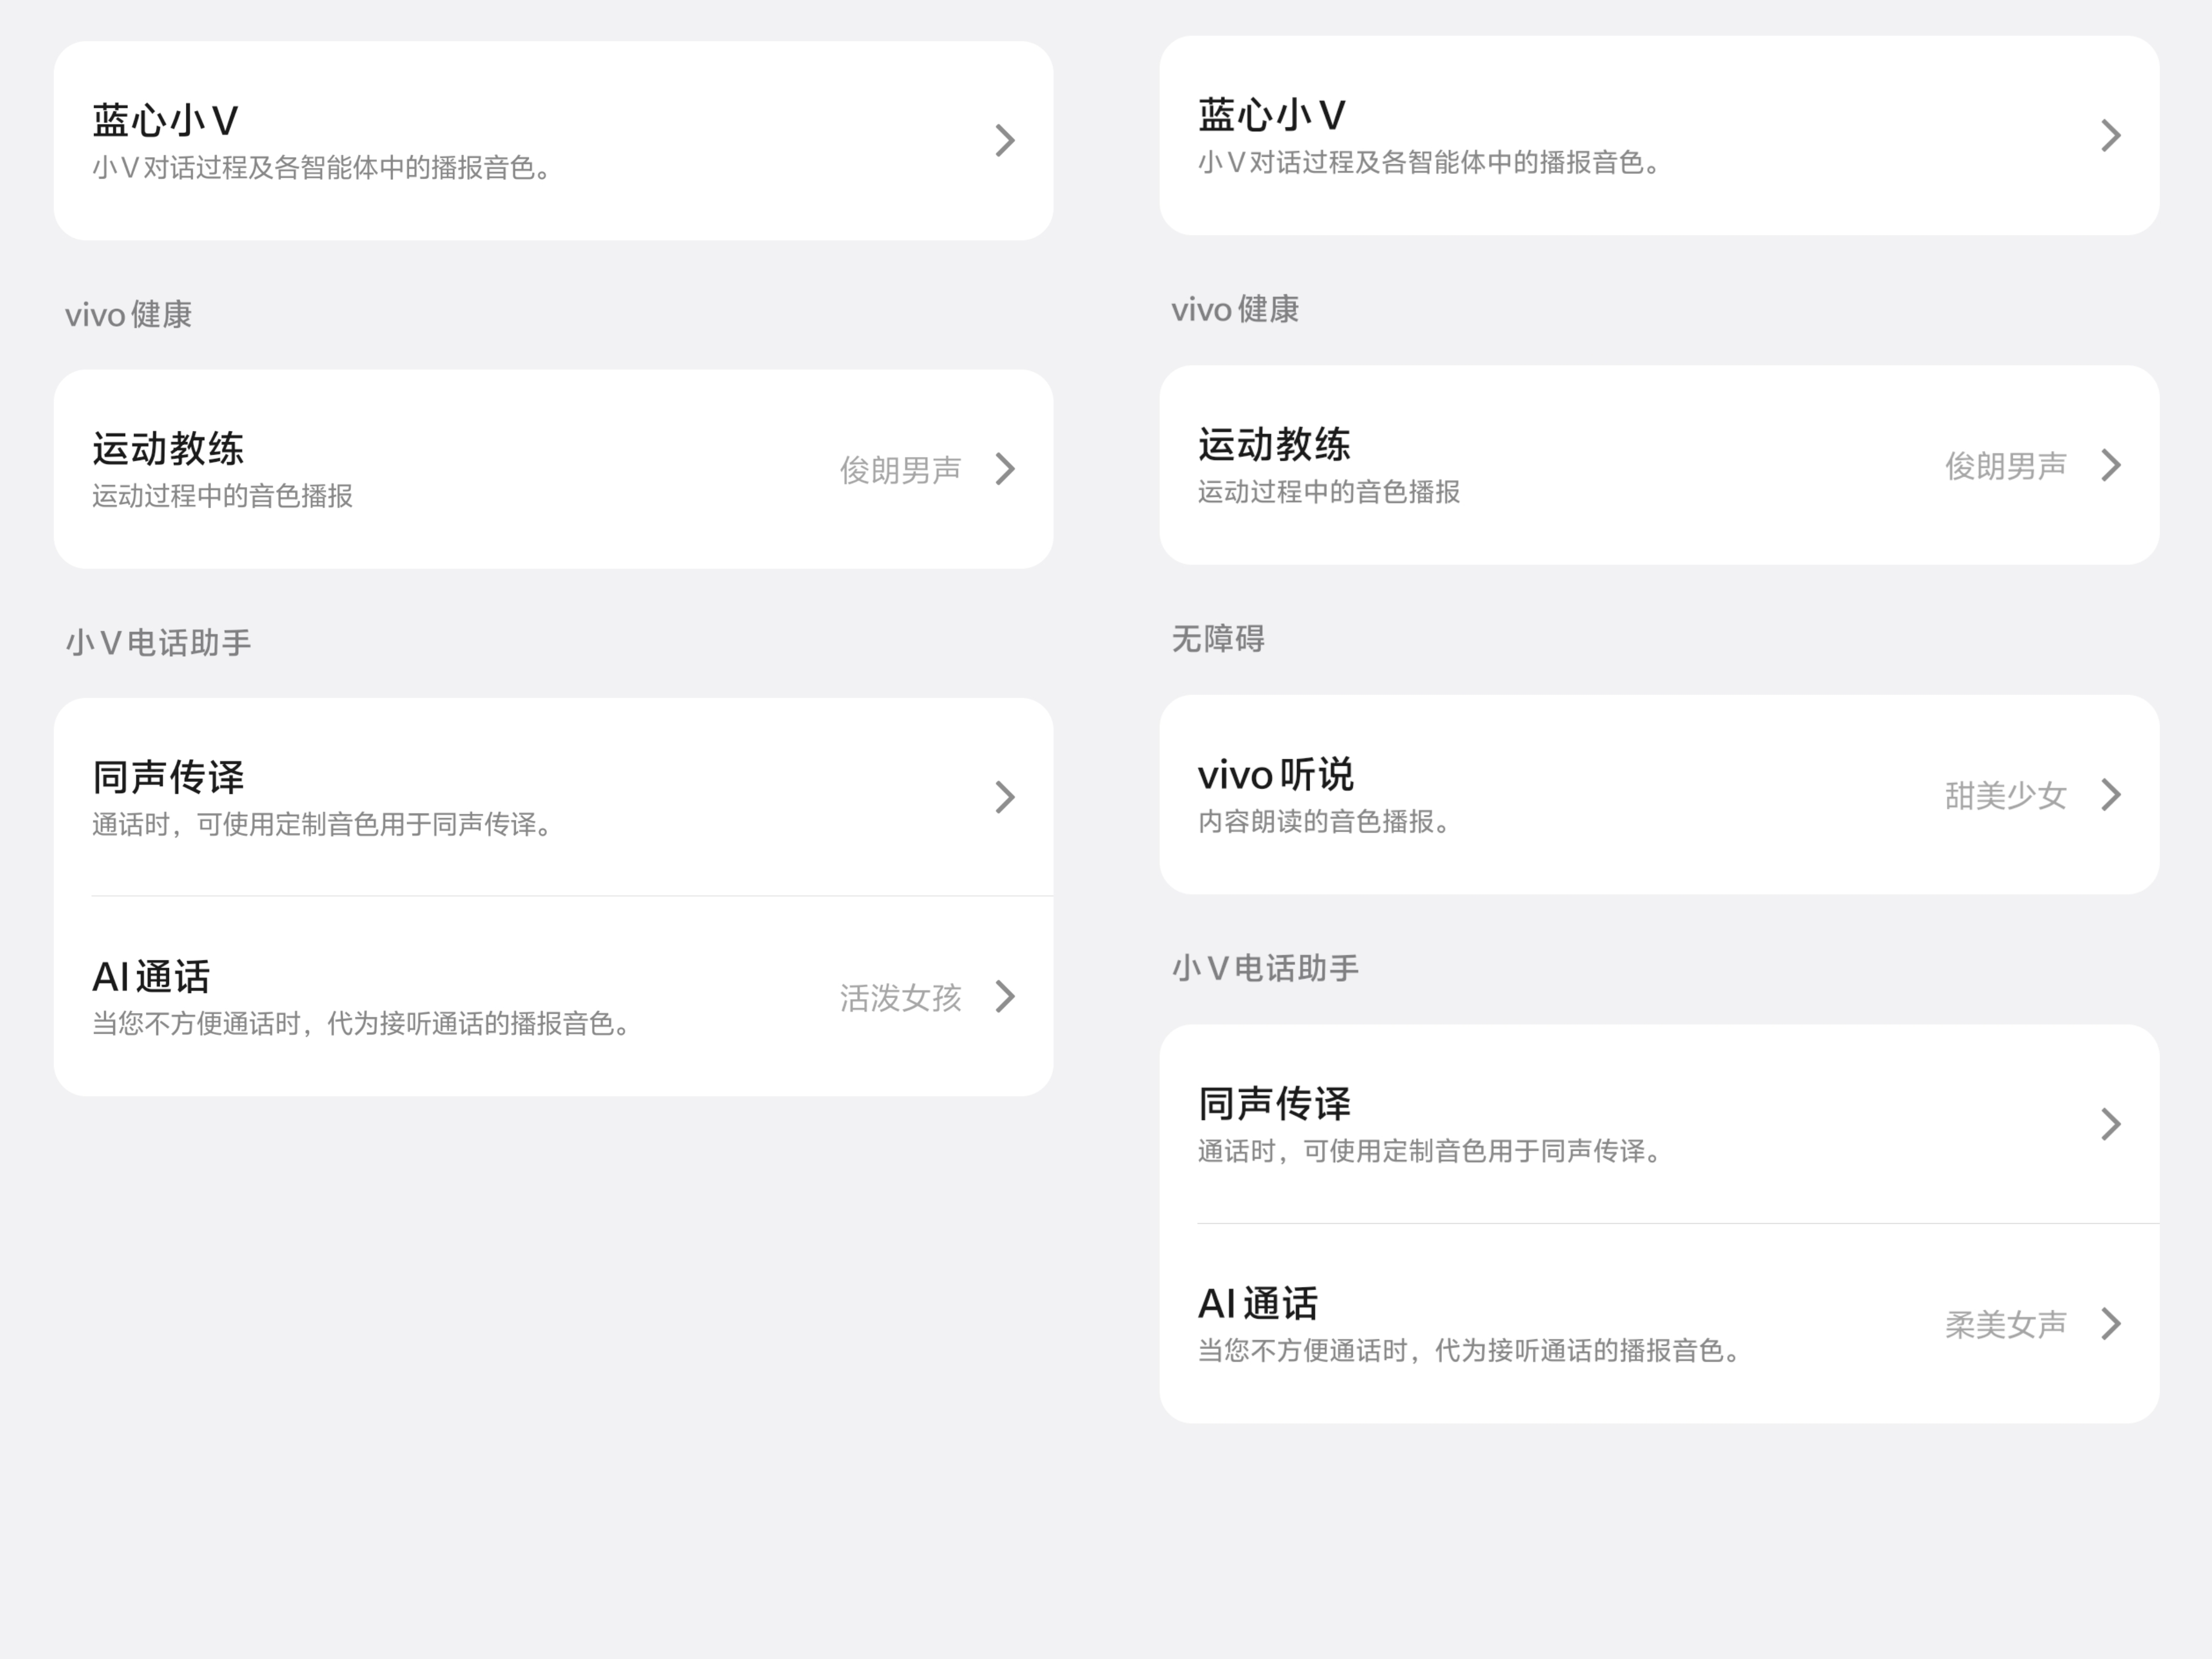The height and width of the screenshot is (1659, 2212).
Task: Click description 内容朗读的音色播报
Action: click(x=1324, y=822)
